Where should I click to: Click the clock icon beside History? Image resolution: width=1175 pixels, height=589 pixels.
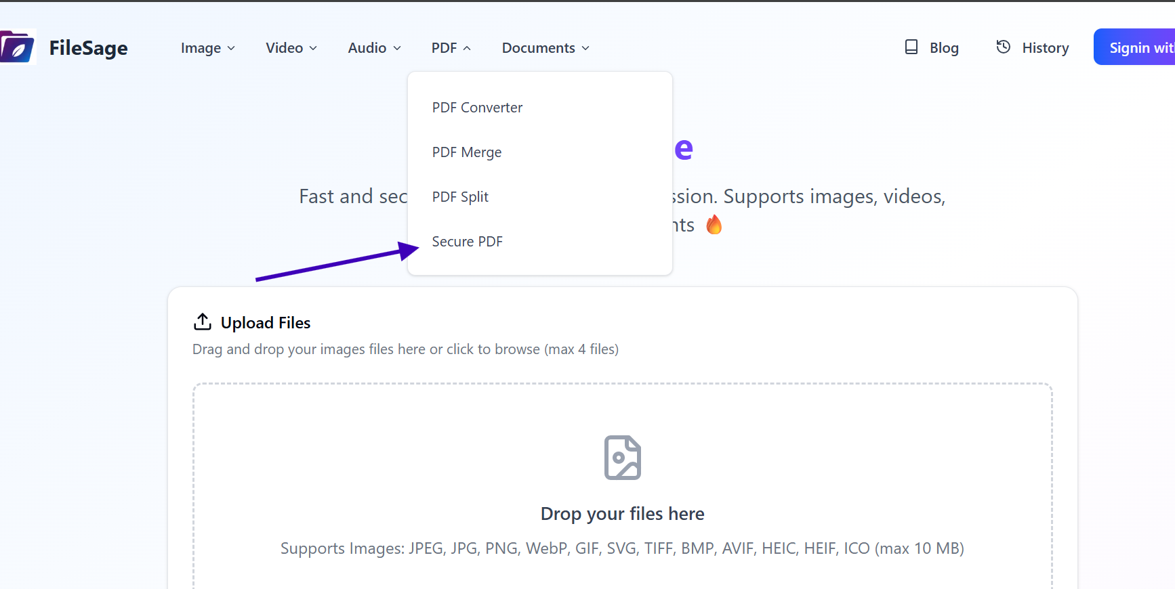click(1003, 47)
